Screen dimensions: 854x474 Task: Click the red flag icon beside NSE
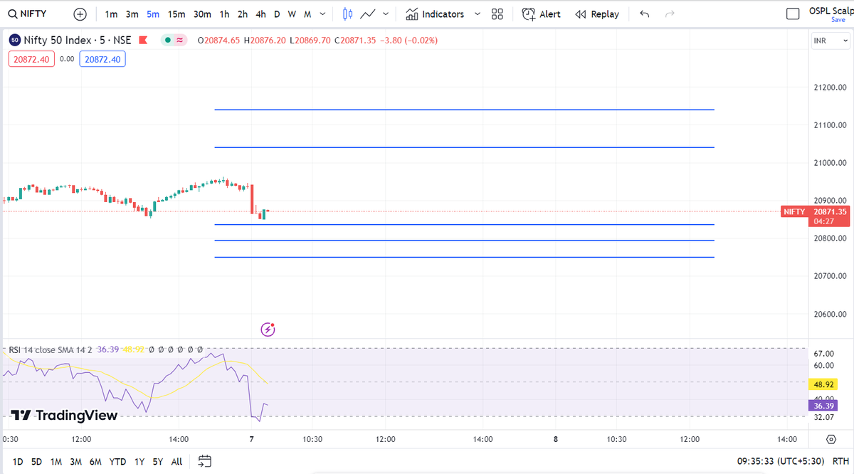(143, 41)
